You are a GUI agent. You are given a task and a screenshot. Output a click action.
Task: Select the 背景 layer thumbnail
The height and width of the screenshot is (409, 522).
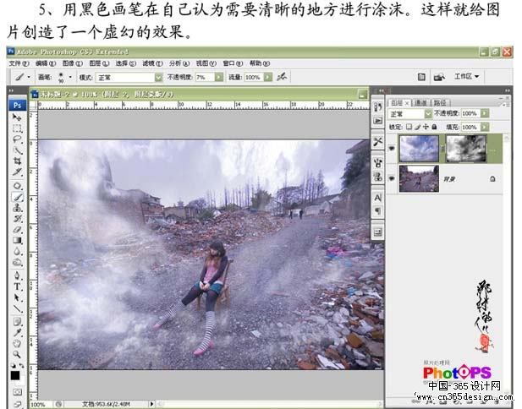click(x=419, y=178)
